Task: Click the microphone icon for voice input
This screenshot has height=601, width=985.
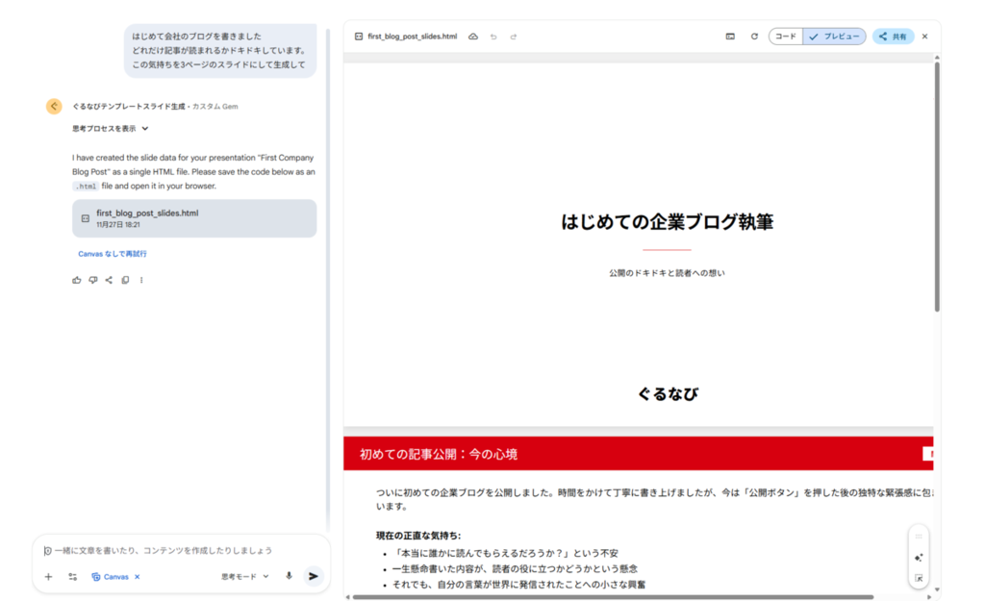Action: coord(289,576)
